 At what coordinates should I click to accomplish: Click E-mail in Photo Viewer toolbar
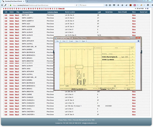[x=71, y=41]
